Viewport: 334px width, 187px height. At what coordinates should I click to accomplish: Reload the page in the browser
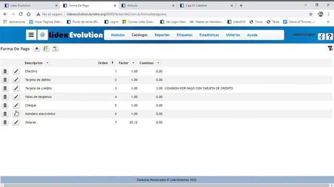click(21, 14)
